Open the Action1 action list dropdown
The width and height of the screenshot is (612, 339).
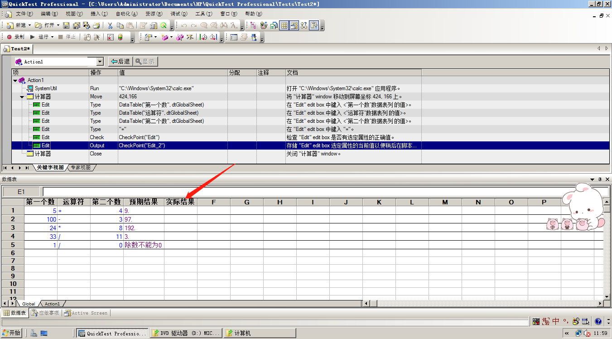click(x=101, y=62)
